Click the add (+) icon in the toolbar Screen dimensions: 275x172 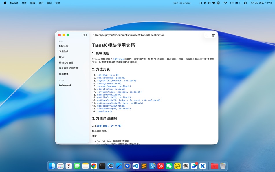tap(207, 35)
